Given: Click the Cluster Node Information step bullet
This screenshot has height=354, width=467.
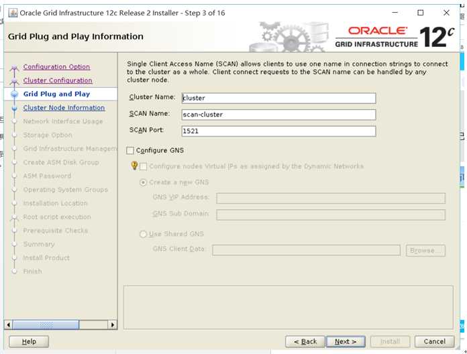Looking at the screenshot, I should point(14,108).
